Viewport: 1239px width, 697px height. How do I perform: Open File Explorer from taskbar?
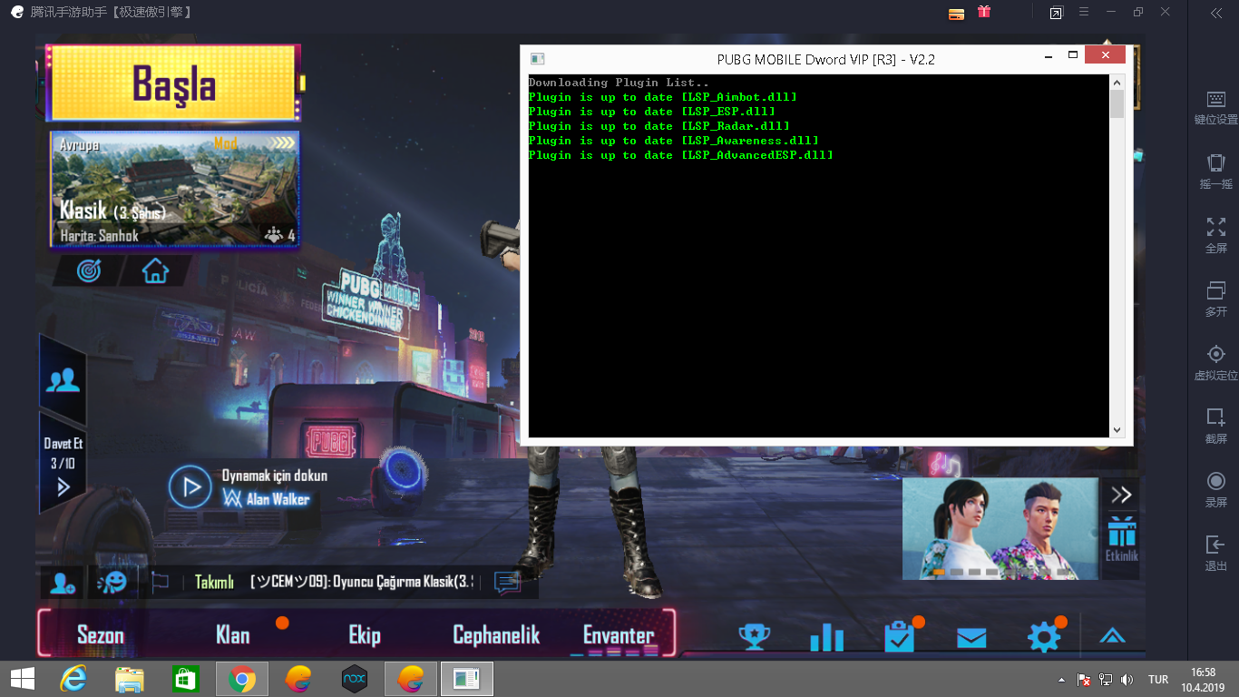(130, 679)
